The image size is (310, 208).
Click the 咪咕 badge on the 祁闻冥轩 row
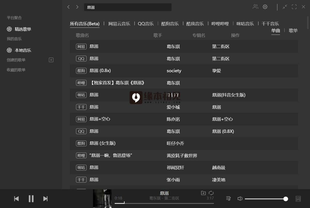click(81, 168)
